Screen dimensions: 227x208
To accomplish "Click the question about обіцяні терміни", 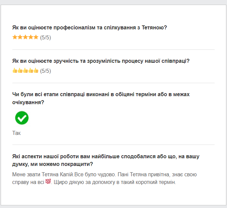I will point(101,98).
